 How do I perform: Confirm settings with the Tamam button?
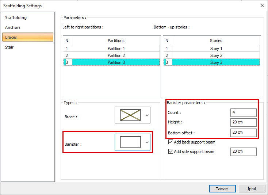click(x=222, y=189)
